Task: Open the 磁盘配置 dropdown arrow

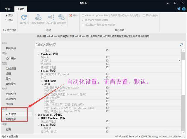Action: coord(61,26)
